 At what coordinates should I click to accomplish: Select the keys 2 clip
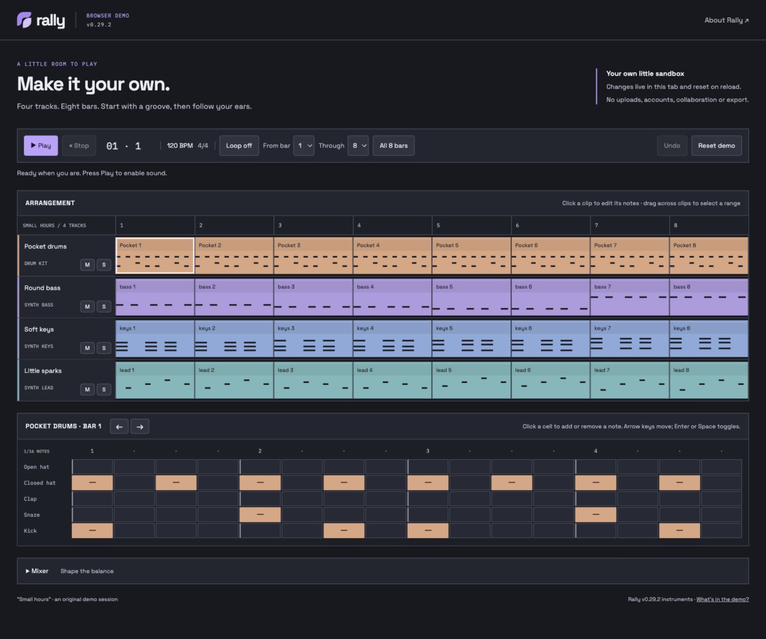[x=234, y=339]
